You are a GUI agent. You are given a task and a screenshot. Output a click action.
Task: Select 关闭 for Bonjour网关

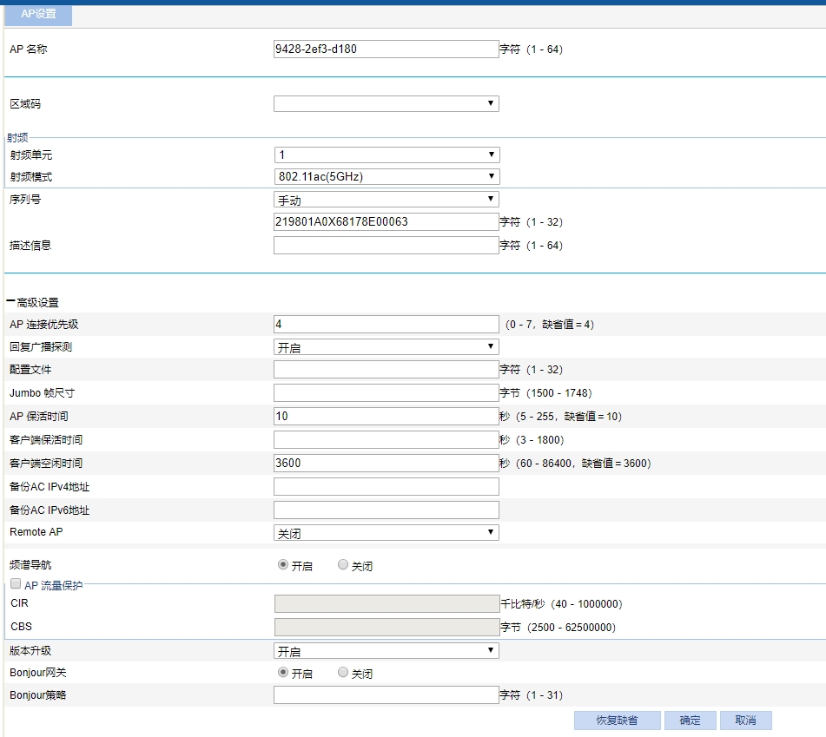pyautogui.click(x=343, y=673)
